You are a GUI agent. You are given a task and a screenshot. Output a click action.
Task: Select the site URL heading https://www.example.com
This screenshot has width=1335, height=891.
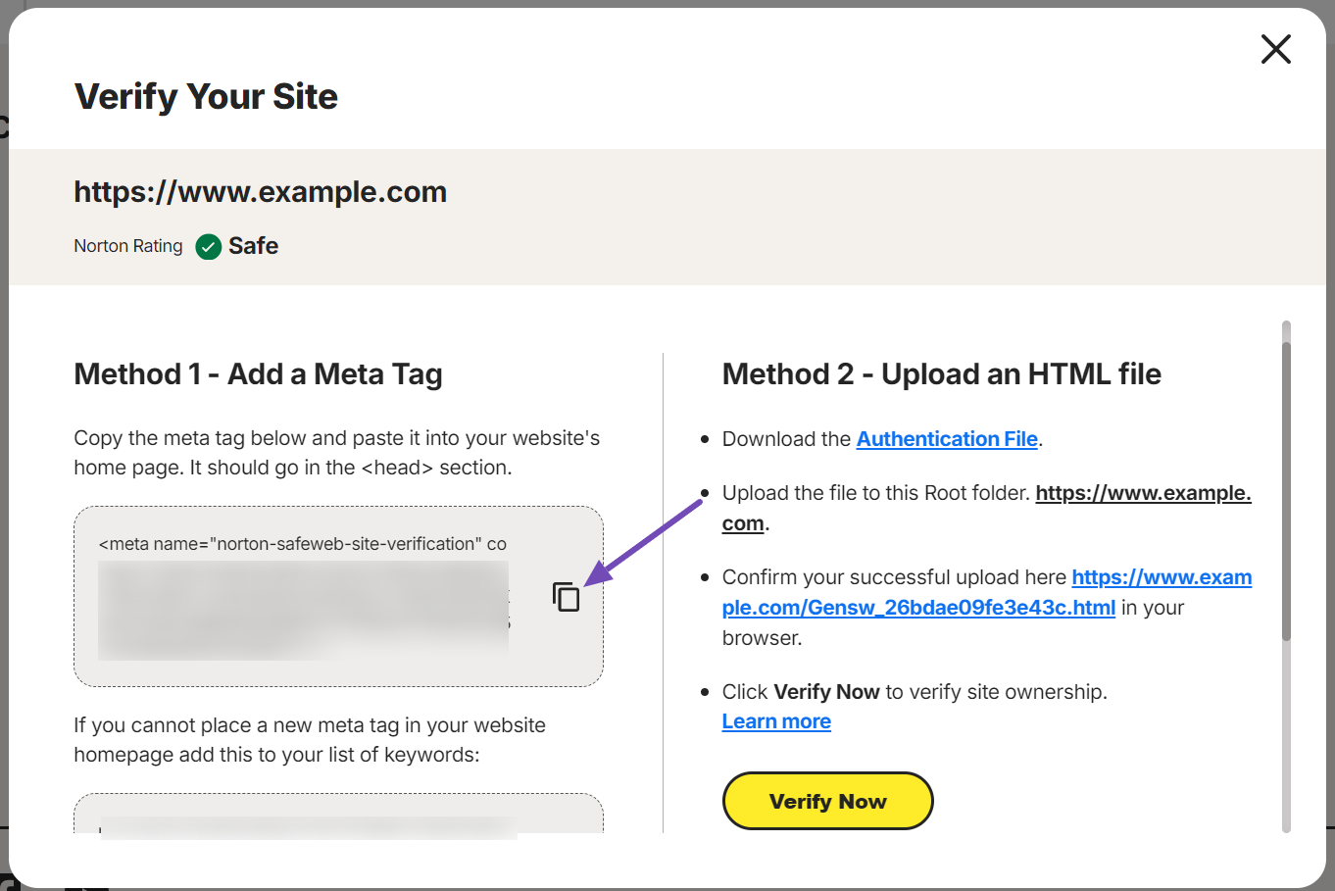click(x=260, y=191)
